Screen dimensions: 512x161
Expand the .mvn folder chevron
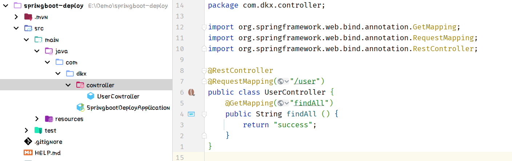point(16,17)
